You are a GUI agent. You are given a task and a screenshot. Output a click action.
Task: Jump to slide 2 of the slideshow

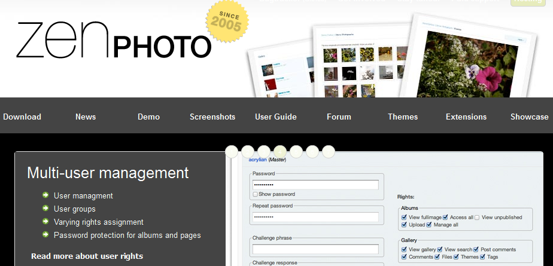tap(248, 152)
